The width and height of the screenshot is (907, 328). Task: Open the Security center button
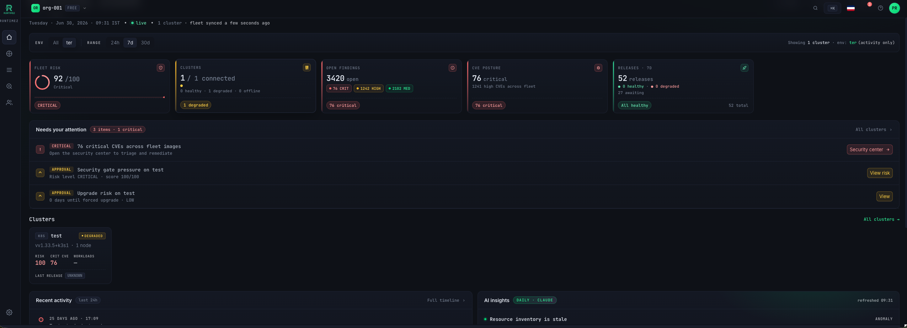click(x=870, y=149)
